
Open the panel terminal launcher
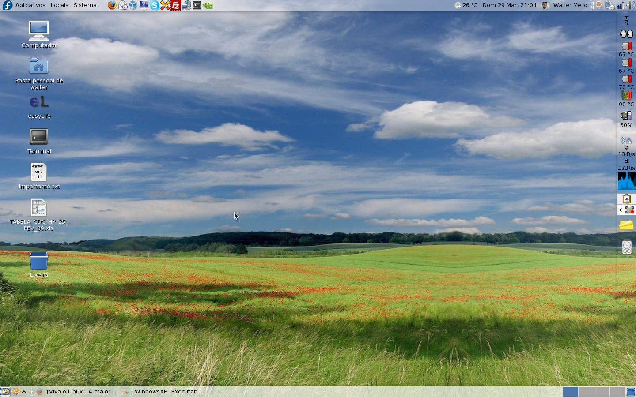pos(197,5)
